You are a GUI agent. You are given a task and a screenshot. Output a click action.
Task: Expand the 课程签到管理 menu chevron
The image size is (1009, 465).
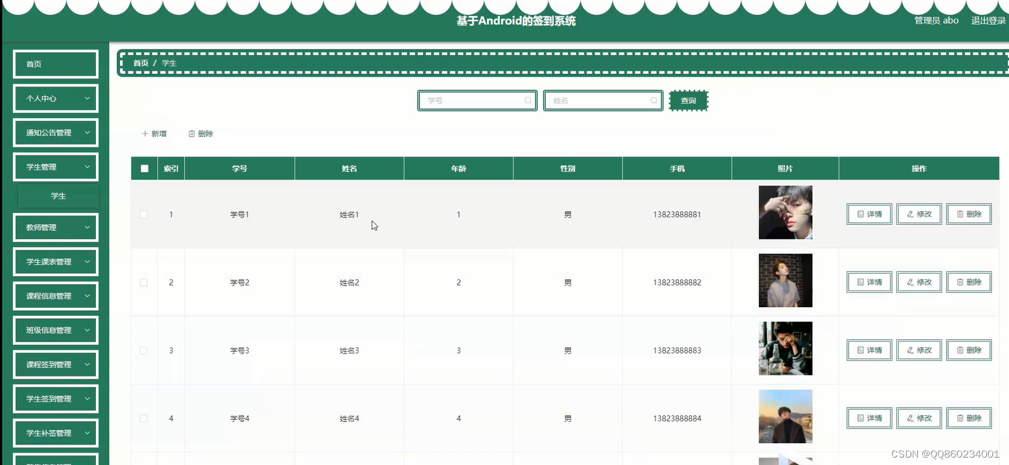pyautogui.click(x=87, y=365)
